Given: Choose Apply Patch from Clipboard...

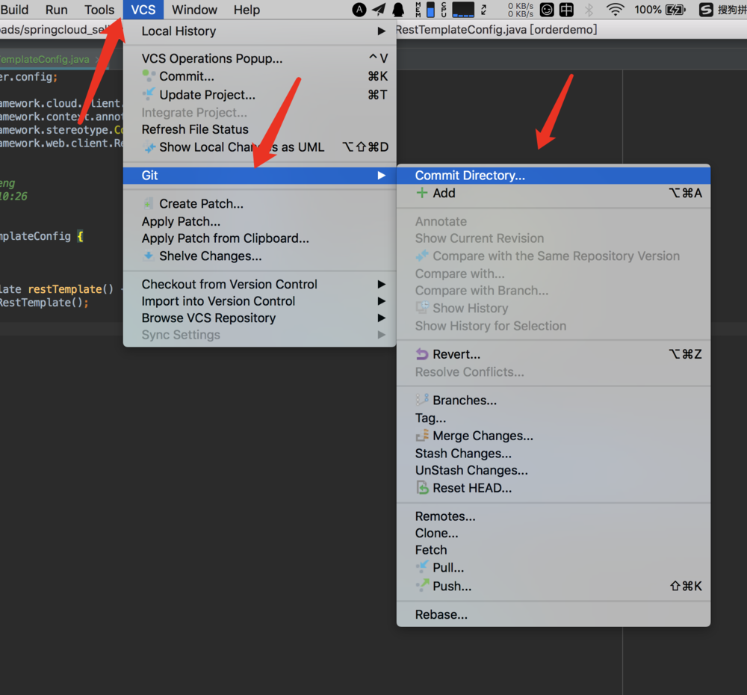Looking at the screenshot, I should point(260,238).
